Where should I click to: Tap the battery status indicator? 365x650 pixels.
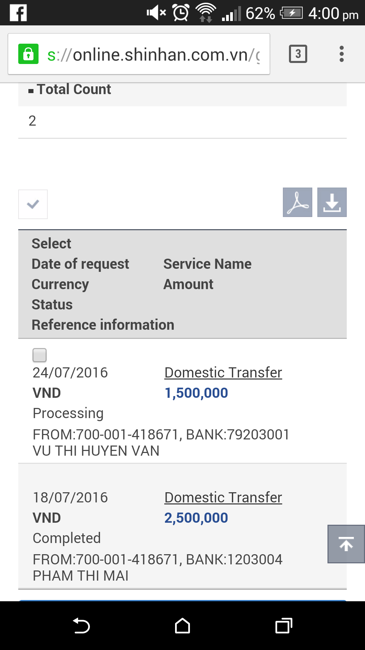tap(291, 13)
